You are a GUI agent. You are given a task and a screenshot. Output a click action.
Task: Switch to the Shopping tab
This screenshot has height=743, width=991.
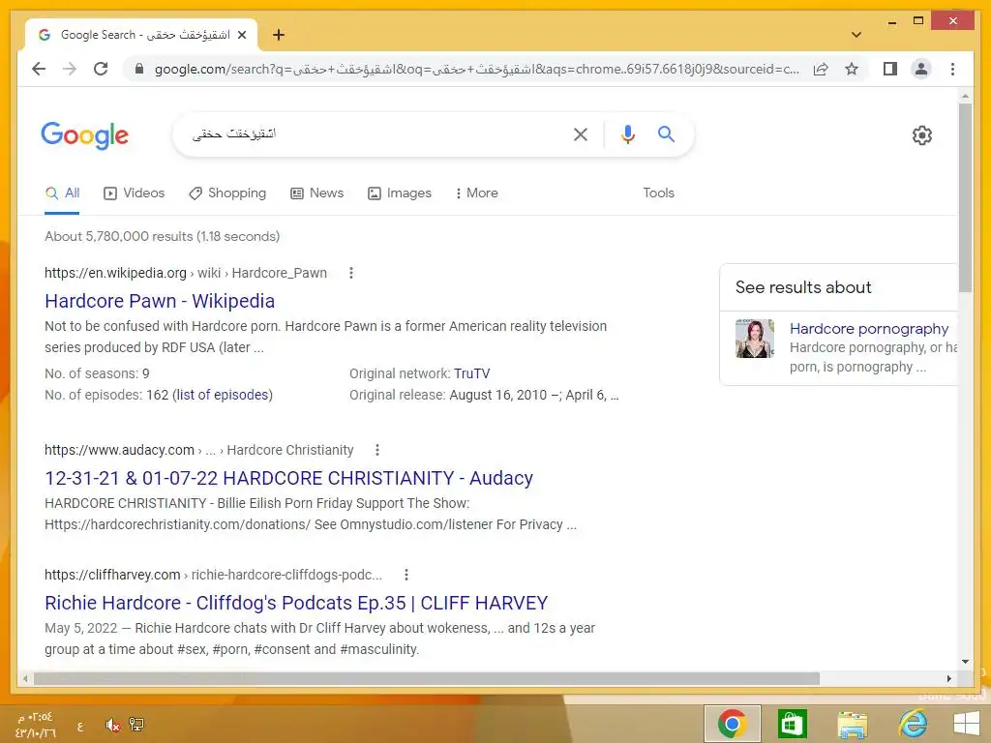[227, 193]
